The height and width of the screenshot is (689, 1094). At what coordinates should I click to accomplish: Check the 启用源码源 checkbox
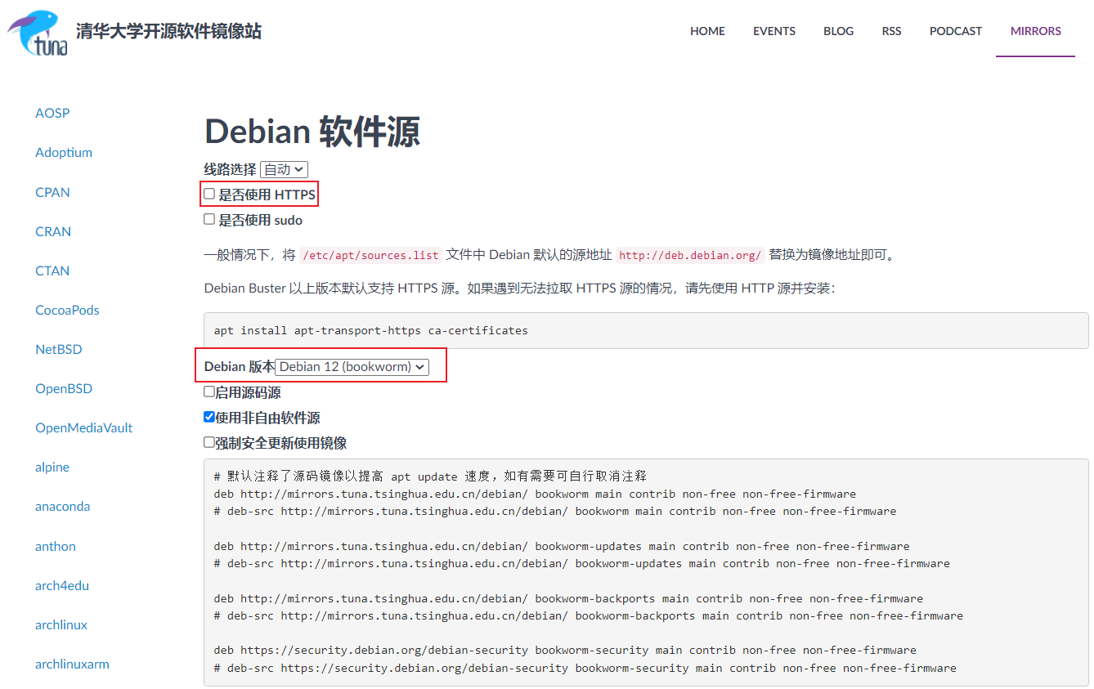pyautogui.click(x=209, y=392)
